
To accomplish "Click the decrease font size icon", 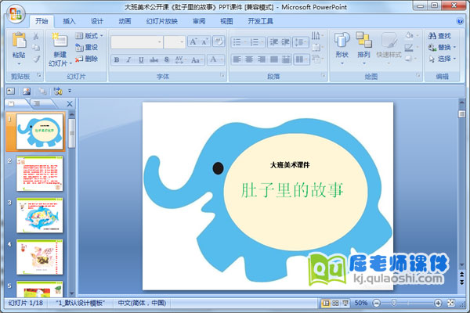I will click(204, 41).
